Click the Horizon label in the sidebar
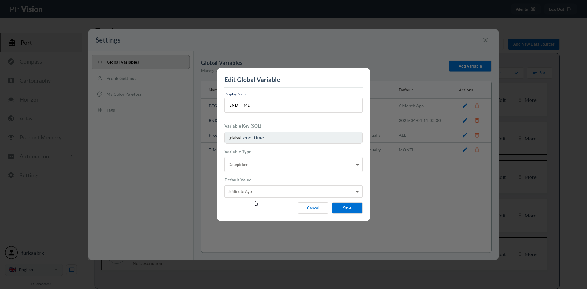The width and height of the screenshot is (587, 289). 30,99
